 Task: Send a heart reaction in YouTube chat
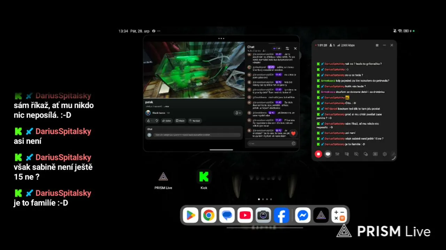[x=293, y=133]
